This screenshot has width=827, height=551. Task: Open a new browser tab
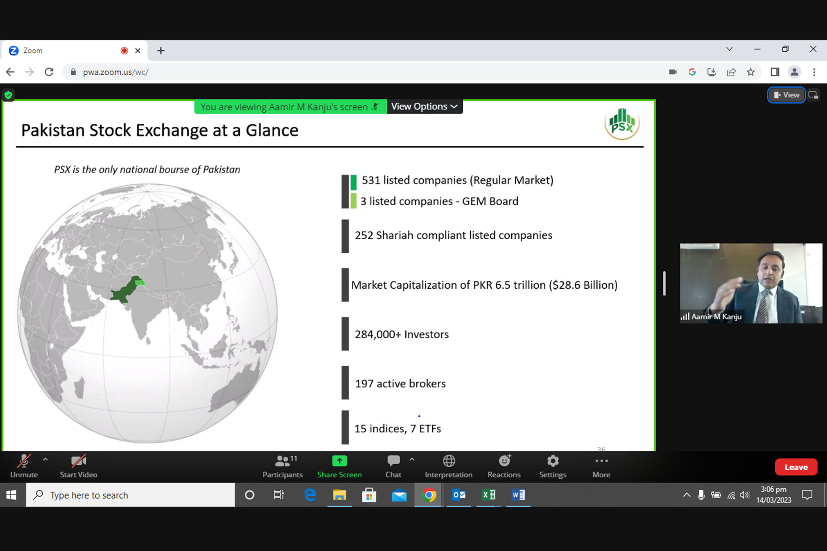click(x=161, y=51)
